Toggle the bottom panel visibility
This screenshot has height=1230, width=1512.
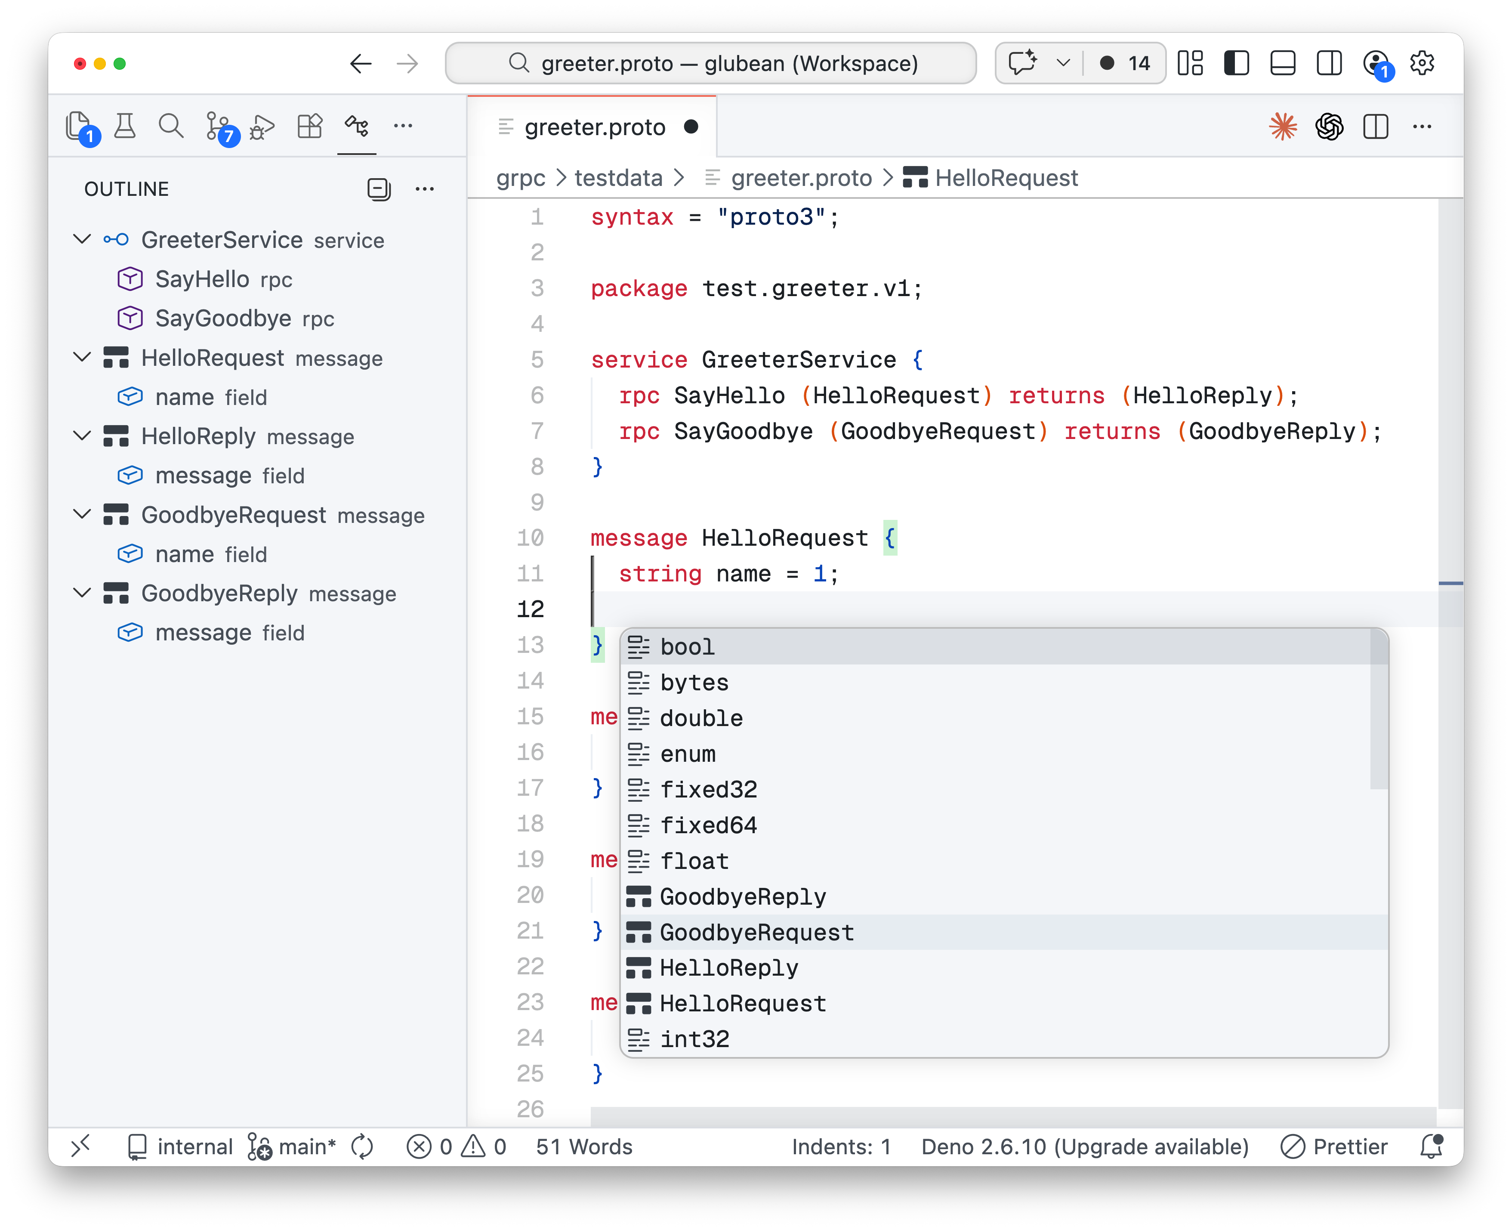[x=1283, y=63]
